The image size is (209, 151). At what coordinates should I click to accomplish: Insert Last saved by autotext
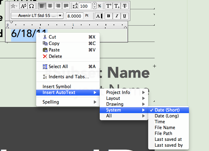169,145
